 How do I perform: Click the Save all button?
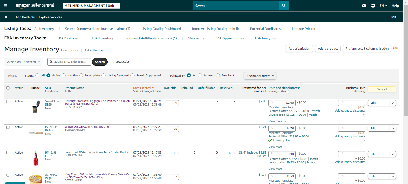382,89
